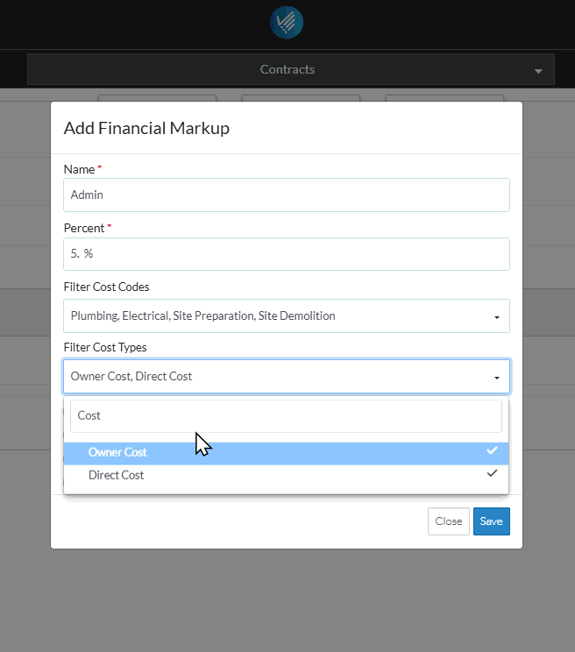Save the financial markup
This screenshot has height=652, width=575.
click(x=491, y=521)
